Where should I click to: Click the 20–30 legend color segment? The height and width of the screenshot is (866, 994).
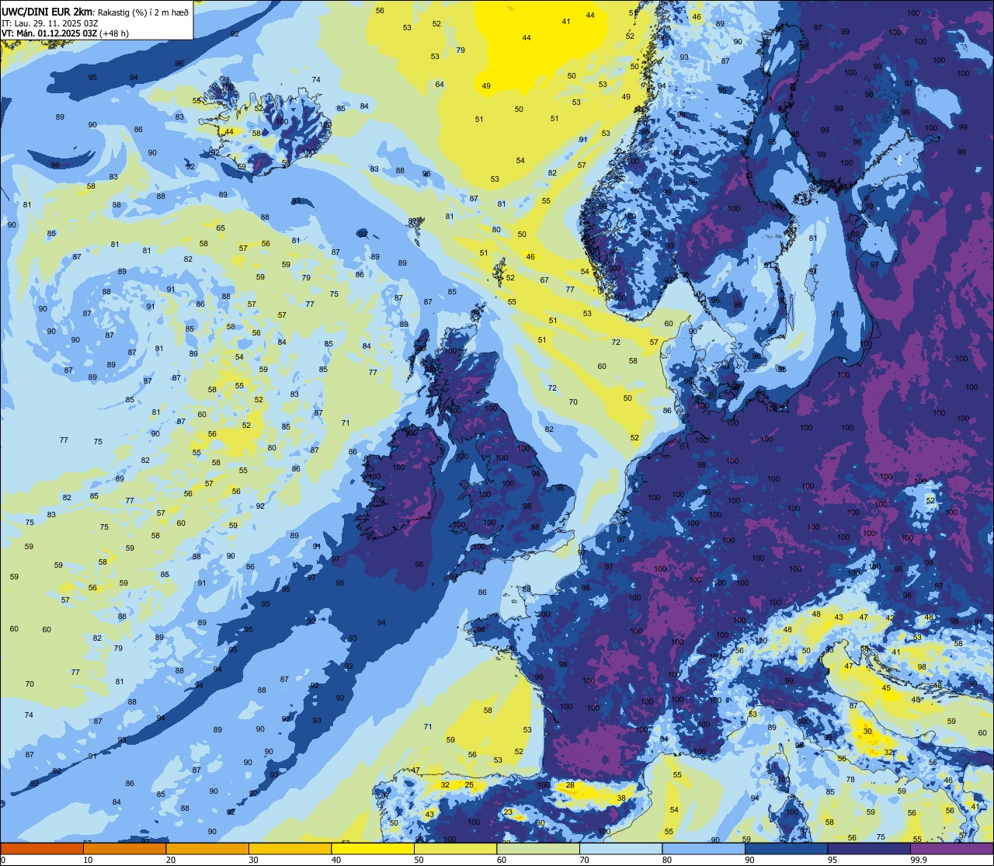coord(207,849)
